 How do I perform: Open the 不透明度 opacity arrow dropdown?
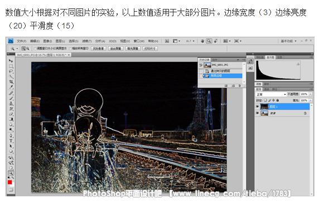point(311,94)
